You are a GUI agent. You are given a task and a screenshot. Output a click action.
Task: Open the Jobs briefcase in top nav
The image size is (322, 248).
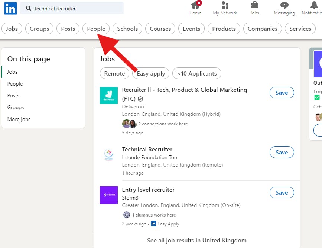(255, 8)
